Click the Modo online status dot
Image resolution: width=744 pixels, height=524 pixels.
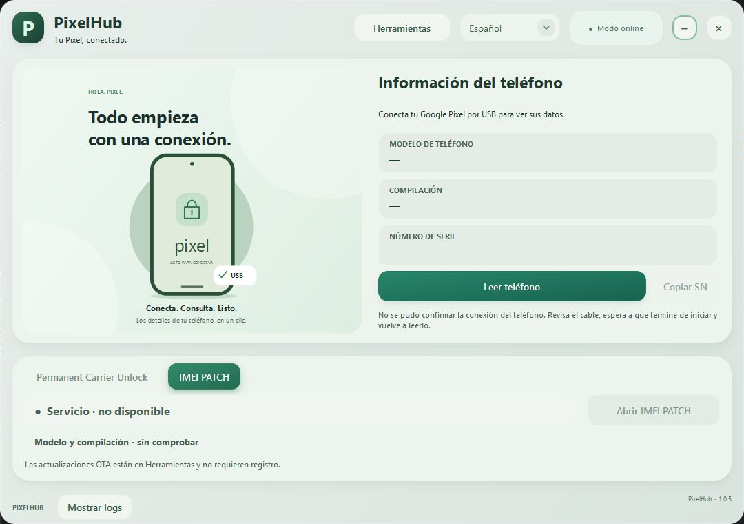pos(590,29)
